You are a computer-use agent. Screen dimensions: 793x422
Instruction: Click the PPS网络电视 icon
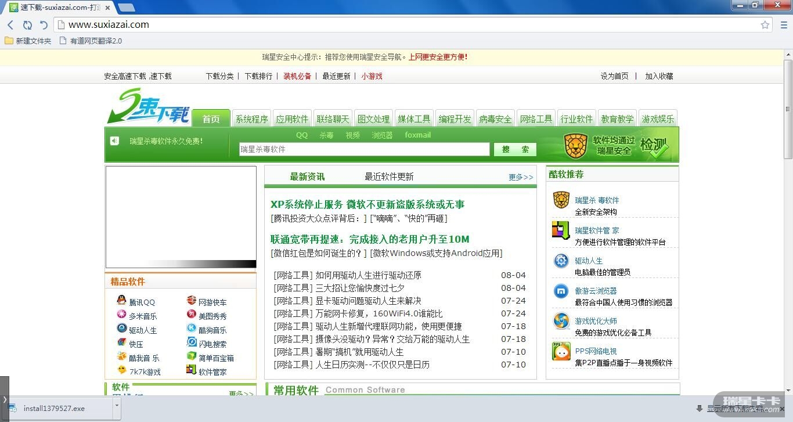point(561,351)
